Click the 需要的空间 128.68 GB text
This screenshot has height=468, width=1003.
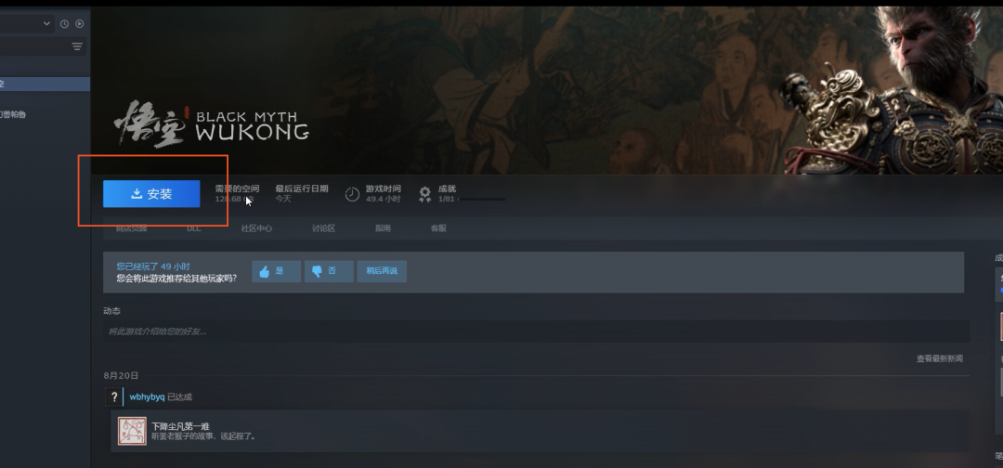point(238,194)
